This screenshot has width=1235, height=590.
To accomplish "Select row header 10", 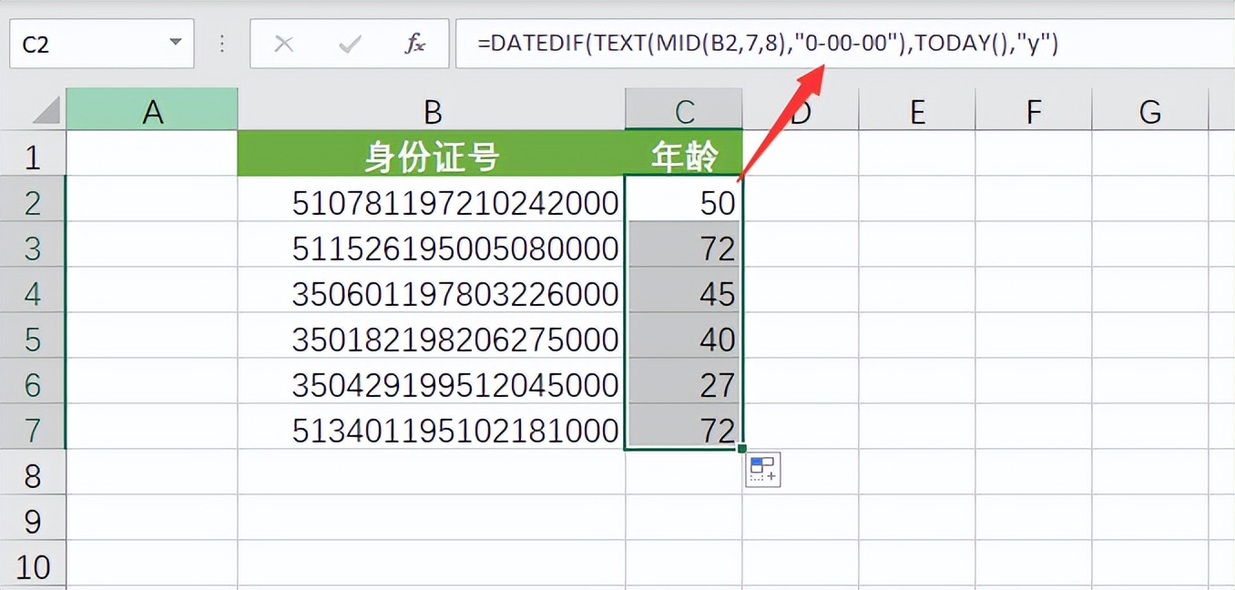I will coord(33,565).
